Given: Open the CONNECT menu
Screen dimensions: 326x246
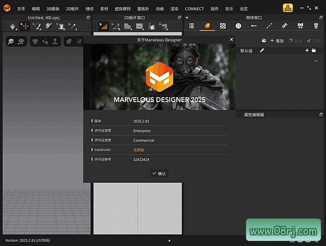Looking at the screenshot, I should click(195, 9).
